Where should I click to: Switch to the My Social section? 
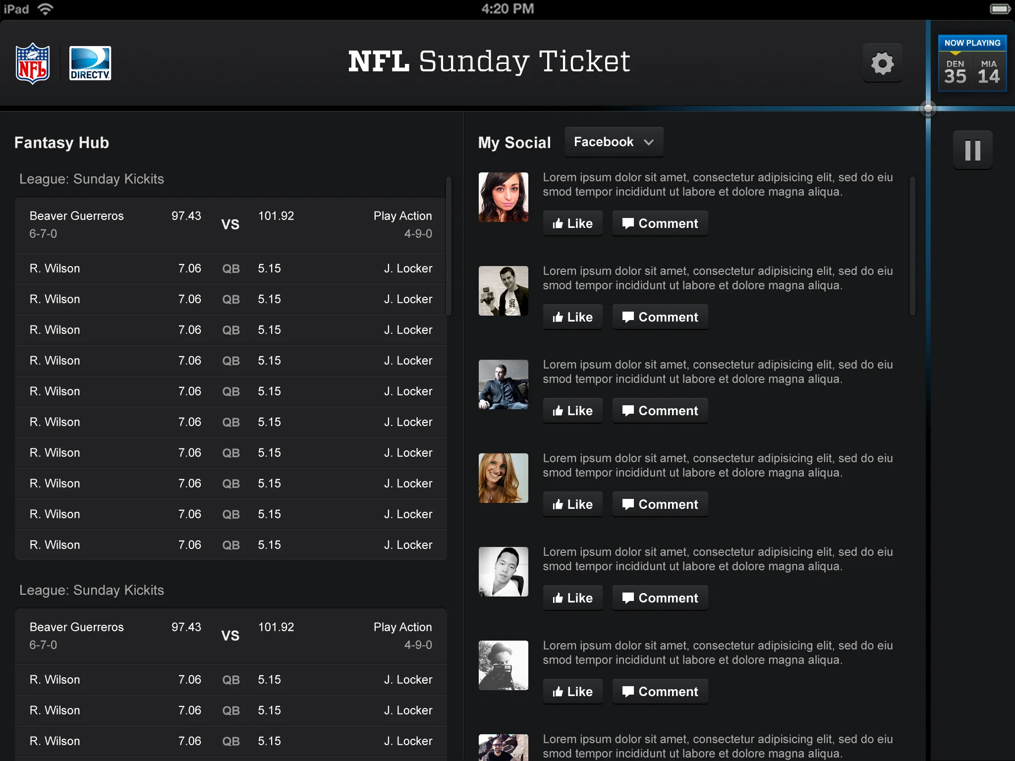(x=514, y=143)
